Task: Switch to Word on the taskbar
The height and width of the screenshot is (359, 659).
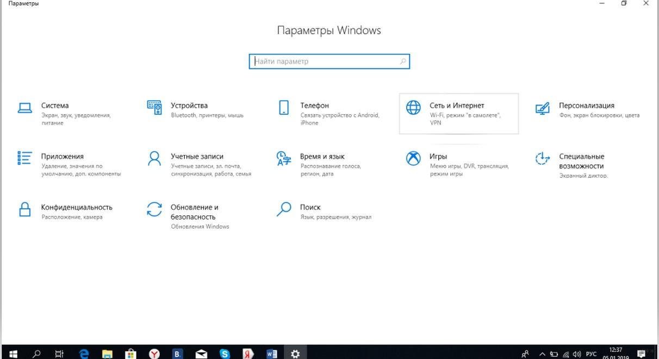Action: (x=271, y=354)
